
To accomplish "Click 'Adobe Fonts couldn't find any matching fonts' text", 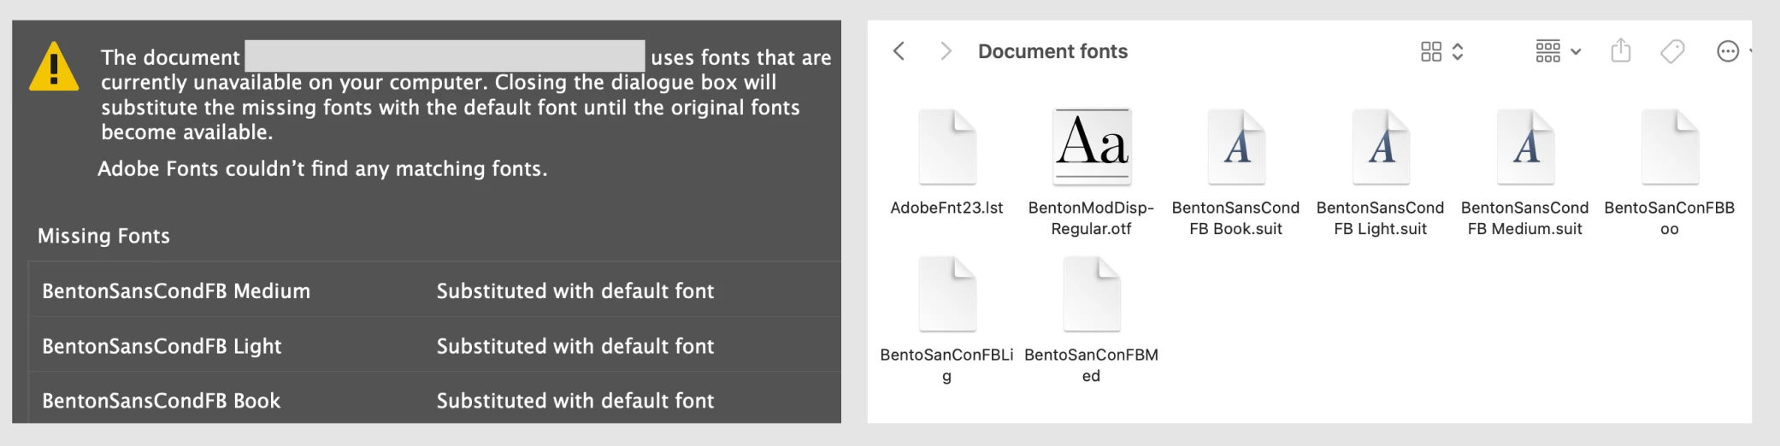I will click(x=322, y=168).
